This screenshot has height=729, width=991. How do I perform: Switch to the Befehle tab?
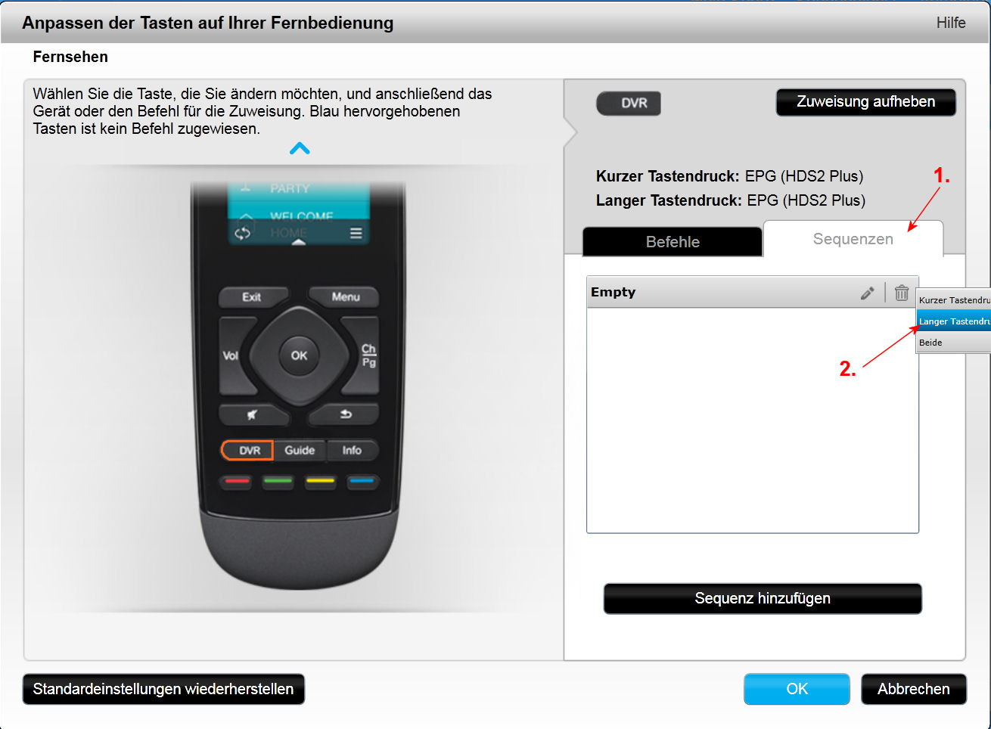coord(673,242)
